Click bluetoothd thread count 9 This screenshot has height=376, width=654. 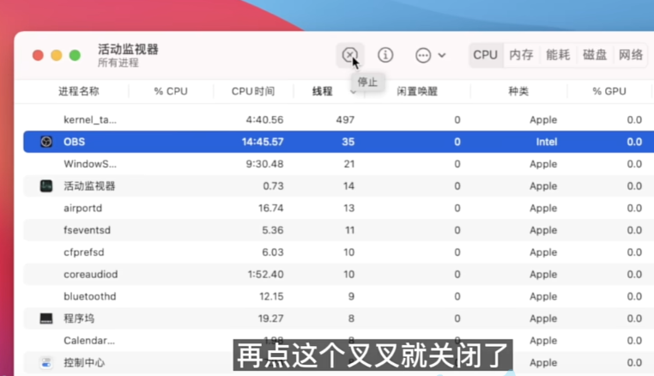tap(351, 297)
